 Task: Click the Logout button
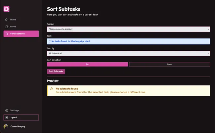pyautogui.click(x=21, y=118)
